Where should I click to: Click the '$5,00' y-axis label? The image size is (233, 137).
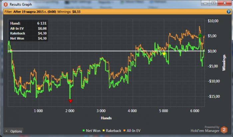[212, 36]
